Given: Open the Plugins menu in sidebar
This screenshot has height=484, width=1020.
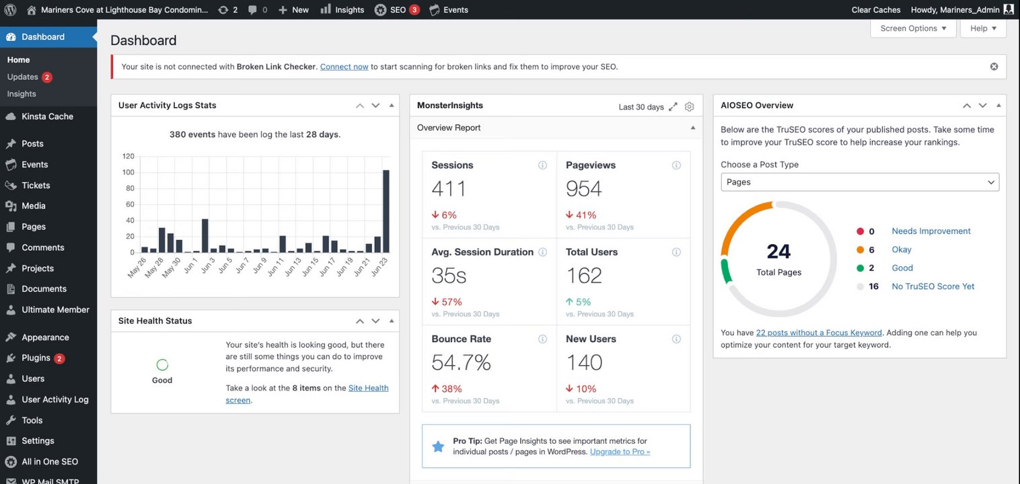Looking at the screenshot, I should 36,358.
